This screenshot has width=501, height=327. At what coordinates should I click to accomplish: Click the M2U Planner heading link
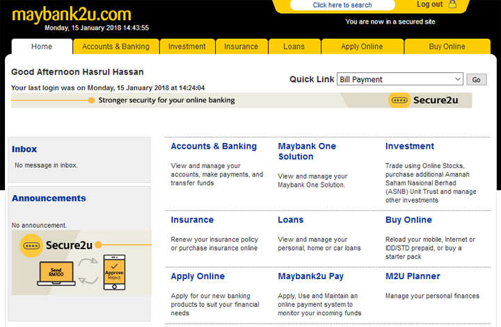[x=413, y=276]
